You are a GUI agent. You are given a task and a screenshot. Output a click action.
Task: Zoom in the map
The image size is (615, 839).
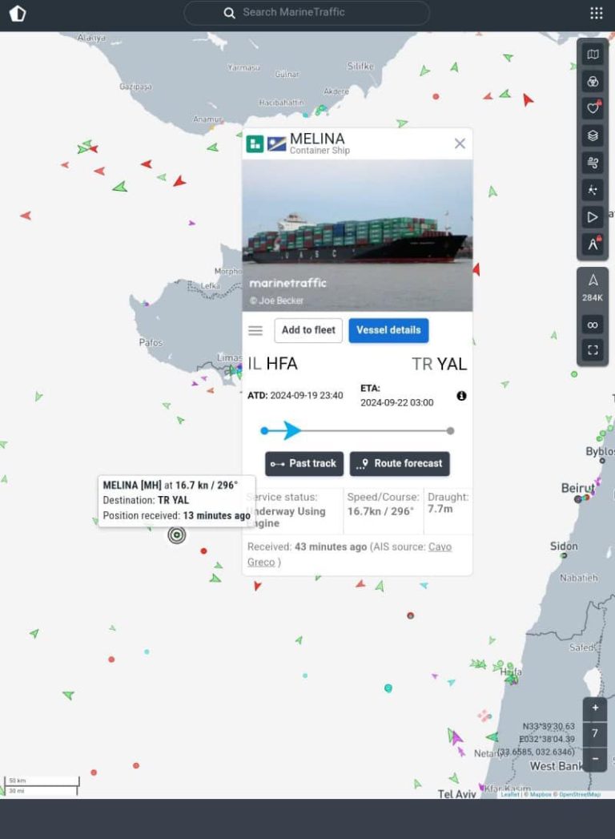click(x=595, y=708)
